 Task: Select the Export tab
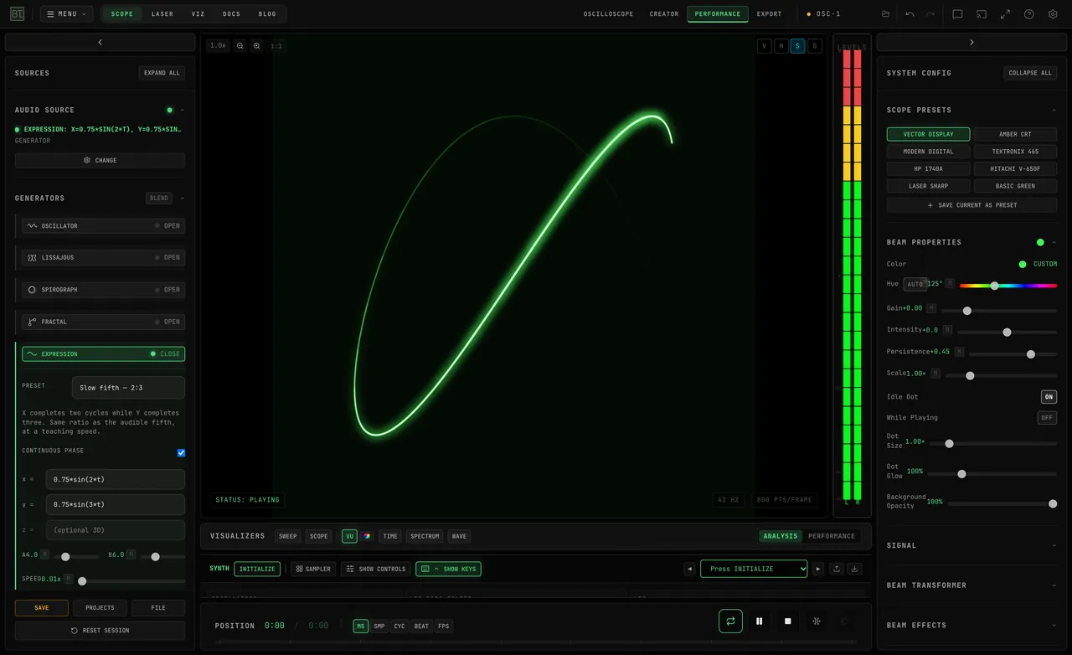coord(769,14)
